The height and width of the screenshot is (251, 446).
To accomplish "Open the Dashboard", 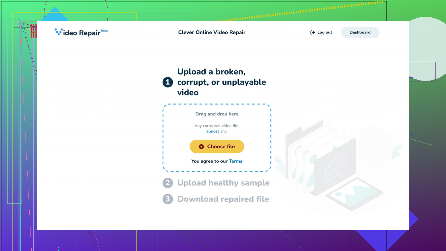I will (x=360, y=32).
